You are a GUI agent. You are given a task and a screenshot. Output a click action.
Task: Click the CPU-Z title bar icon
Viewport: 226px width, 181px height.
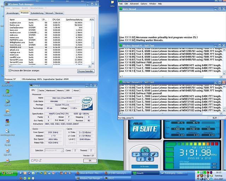point(31,86)
